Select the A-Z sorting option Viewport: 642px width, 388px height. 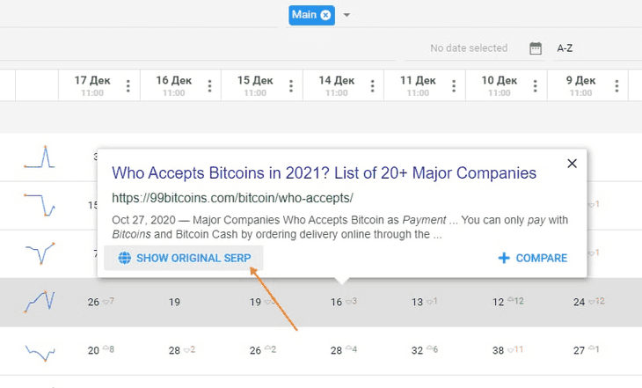[565, 48]
